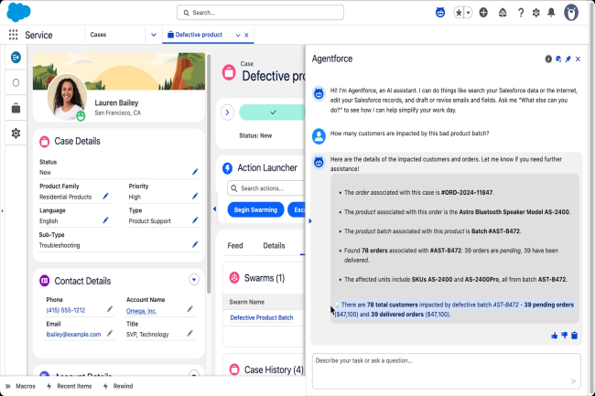Screen dimensions: 595x396
Task: Edit the Priority field pencil icon
Action: click(195, 197)
